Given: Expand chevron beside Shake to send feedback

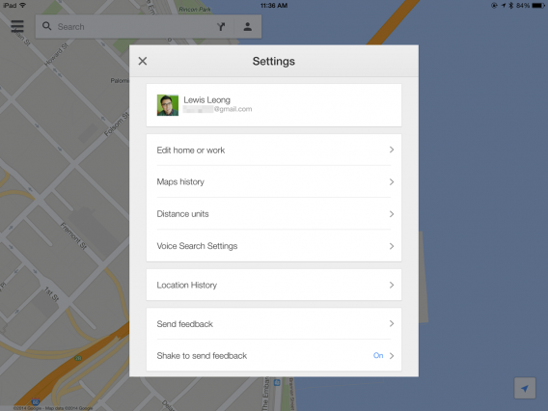Looking at the screenshot, I should tap(392, 356).
